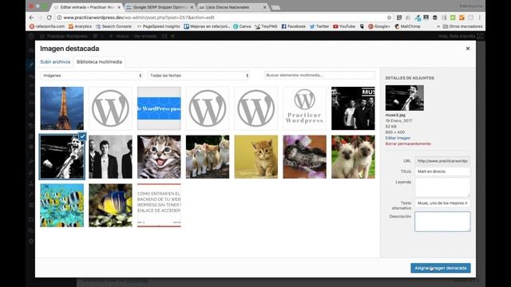Select the COMO ENTRAR EN EL BACKEND thumbnail
The image size is (511, 287).
[159, 206]
